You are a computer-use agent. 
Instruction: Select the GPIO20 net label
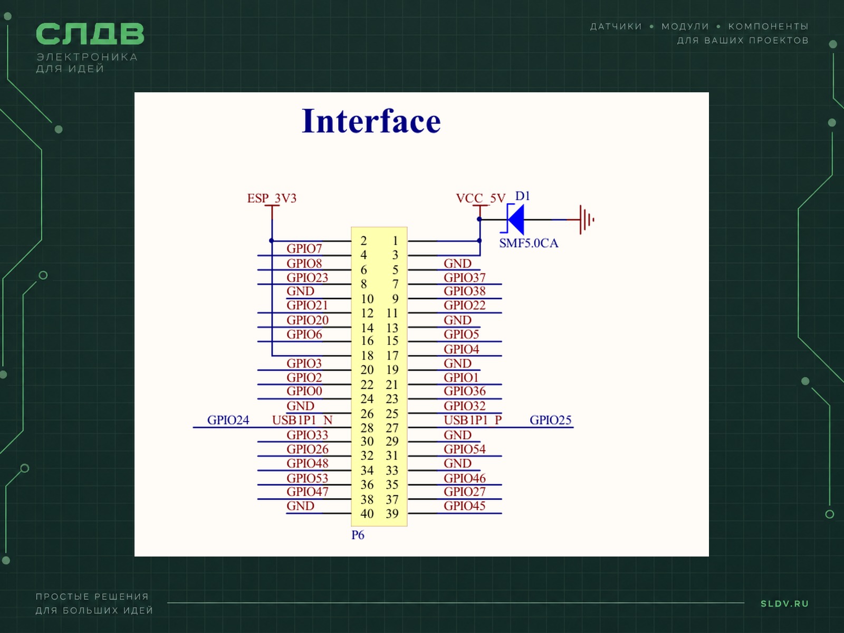(x=308, y=320)
